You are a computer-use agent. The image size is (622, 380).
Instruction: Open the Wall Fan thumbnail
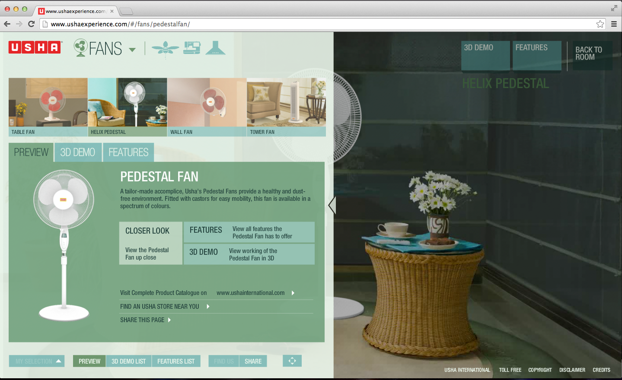(x=207, y=107)
